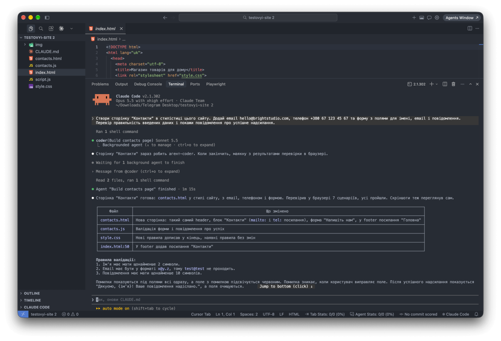The height and width of the screenshot is (341, 501).
Task: Switch to the Debug Console tab
Action: click(x=148, y=84)
